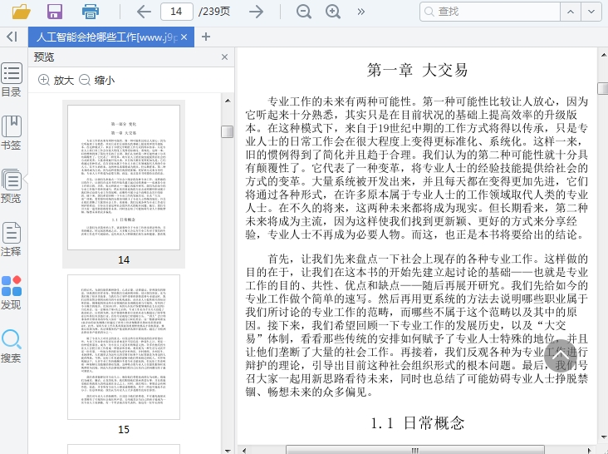
Task: Open the 搜索 search sidebar panel
Action: coord(12,346)
